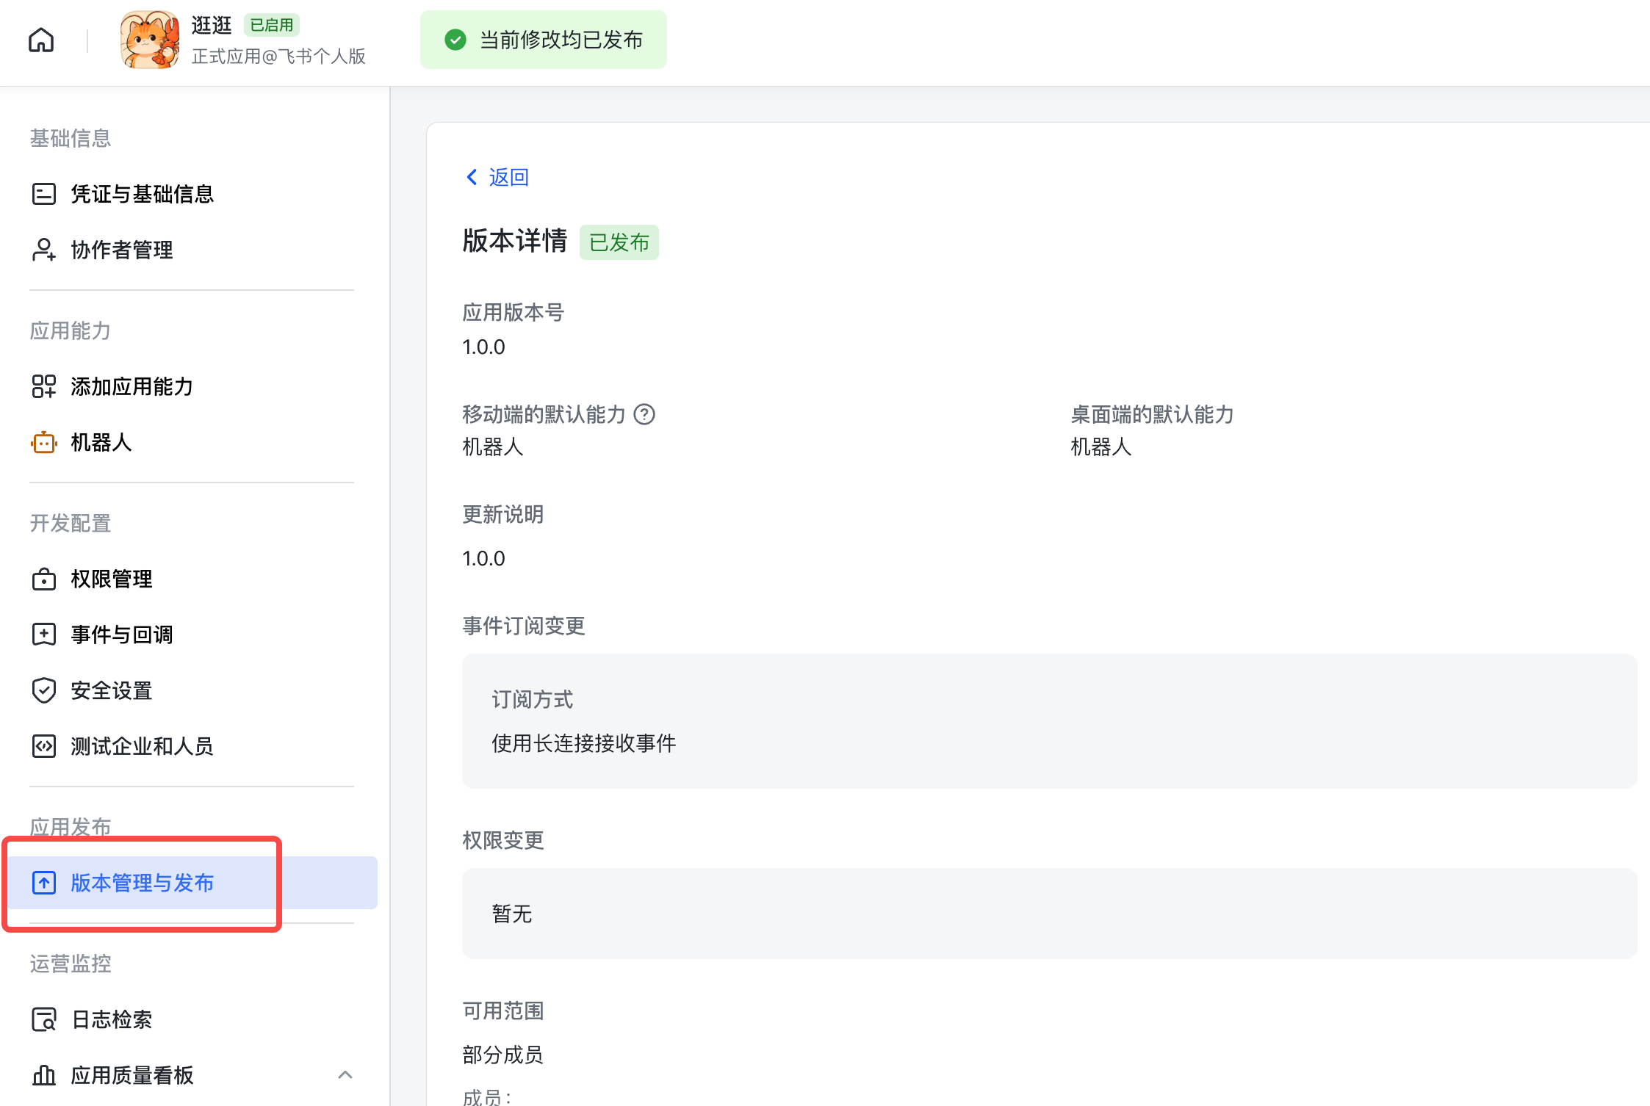
Task: Click the 已启用 badge next to 逛逛
Action: (272, 24)
